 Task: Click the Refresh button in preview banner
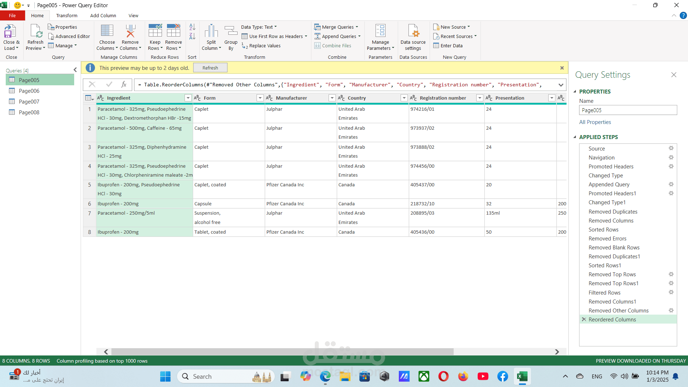coord(210,68)
